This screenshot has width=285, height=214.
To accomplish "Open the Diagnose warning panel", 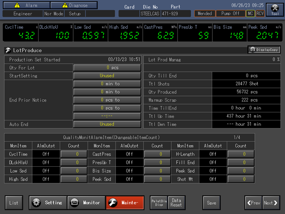I will click(x=74, y=5).
